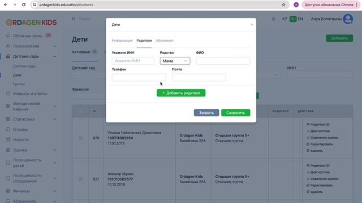
Task: Click the Добавить родителя button
Action: (x=181, y=92)
